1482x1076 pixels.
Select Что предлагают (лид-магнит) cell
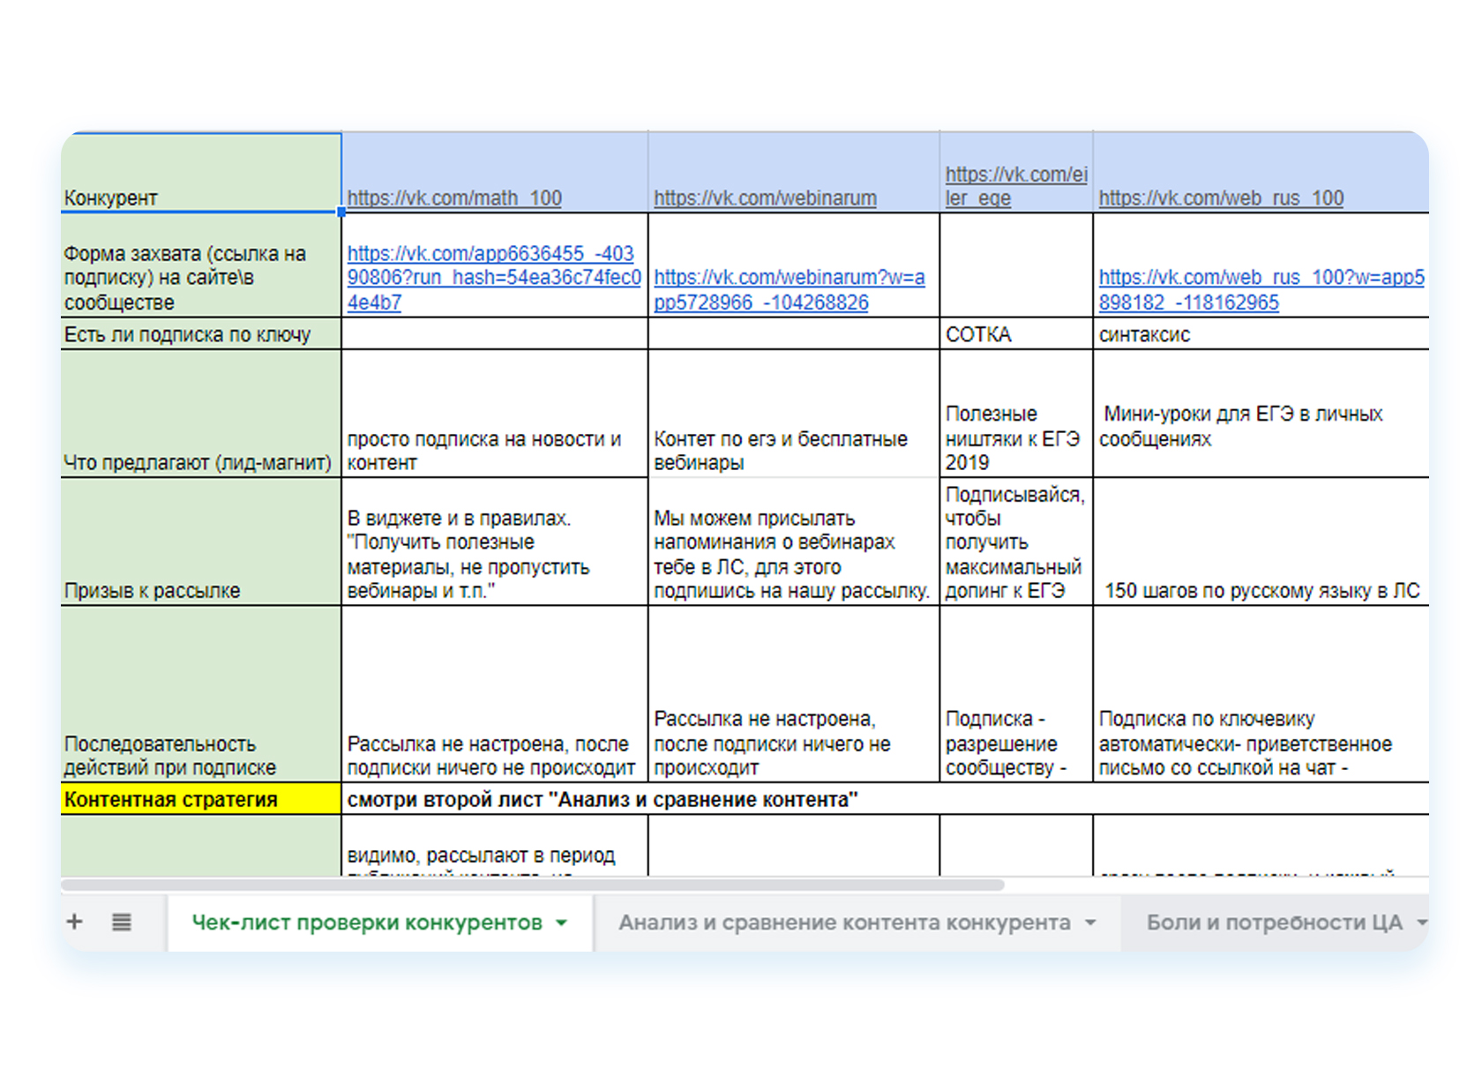pos(201,414)
